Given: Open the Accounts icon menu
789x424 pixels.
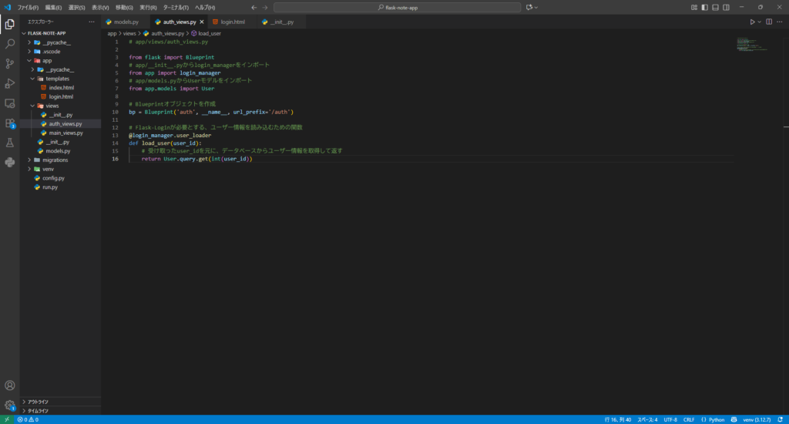Looking at the screenshot, I should (10, 385).
